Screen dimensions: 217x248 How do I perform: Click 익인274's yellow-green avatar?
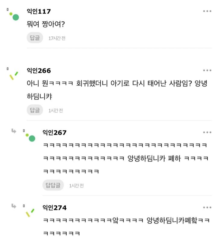point(30,213)
